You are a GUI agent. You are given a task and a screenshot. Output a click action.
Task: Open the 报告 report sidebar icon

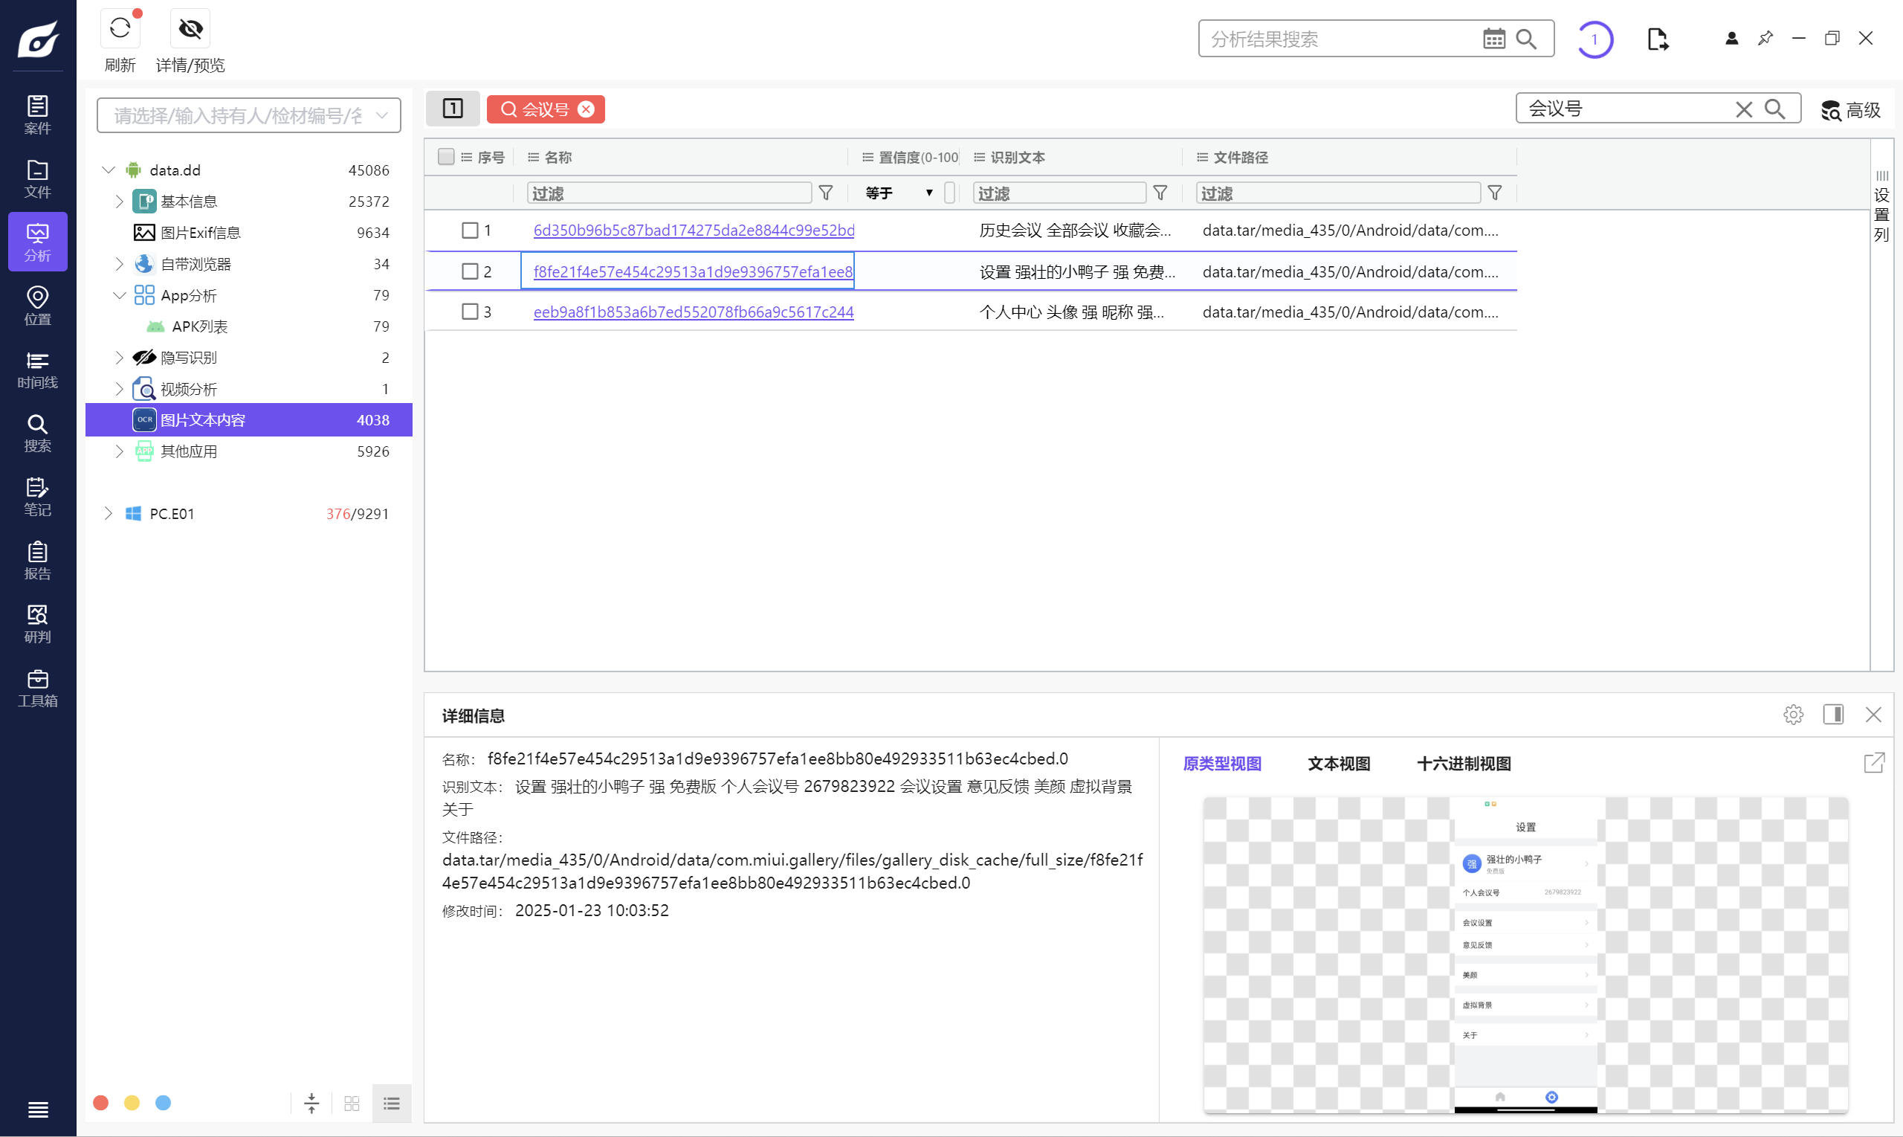point(37,560)
